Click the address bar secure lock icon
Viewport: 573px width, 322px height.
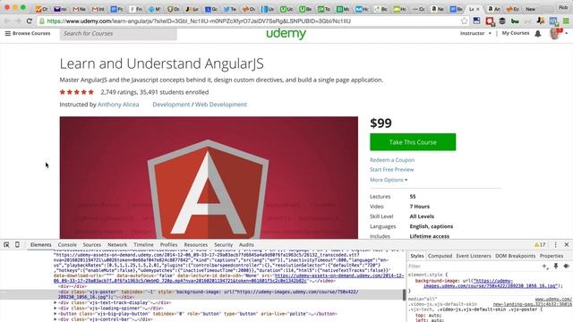42,21
